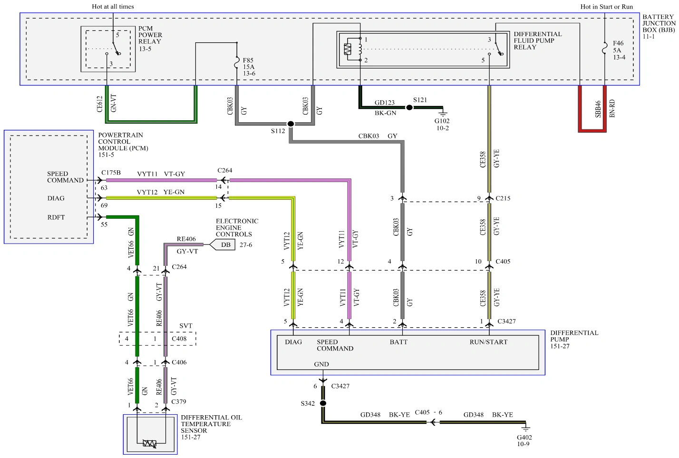Select the "SVT" label
Screen dimensions: 679x458
[186, 326]
